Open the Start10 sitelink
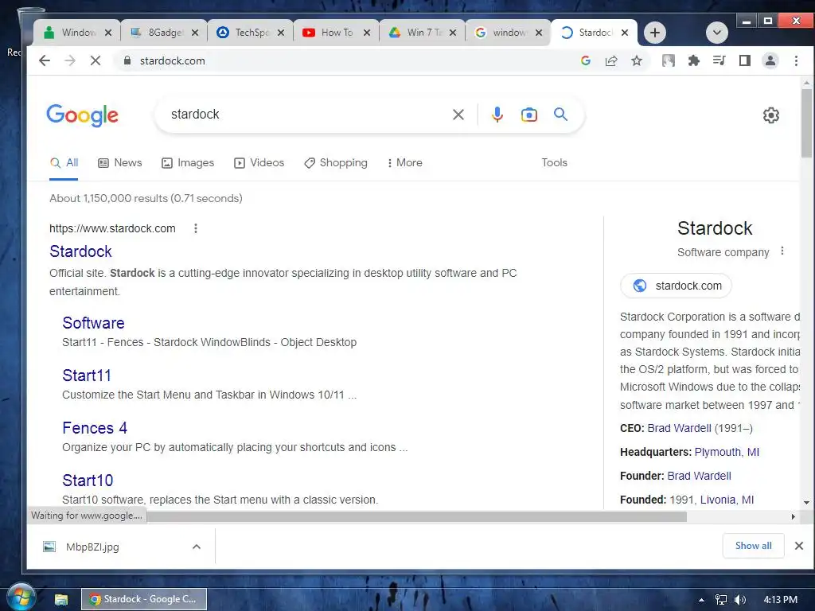815x611 pixels. coord(88,481)
